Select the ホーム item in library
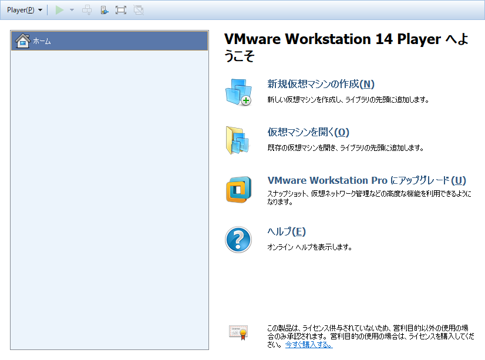 tap(109, 41)
